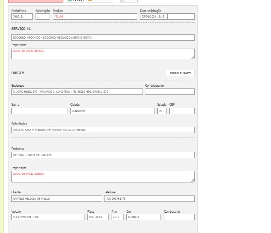Click the Telefone label
Image resolution: width=271 pixels, height=233 pixels.
point(110,192)
